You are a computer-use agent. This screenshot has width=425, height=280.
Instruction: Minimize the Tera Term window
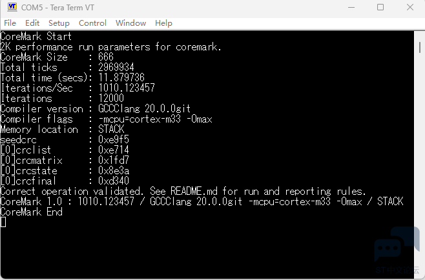click(x=351, y=7)
